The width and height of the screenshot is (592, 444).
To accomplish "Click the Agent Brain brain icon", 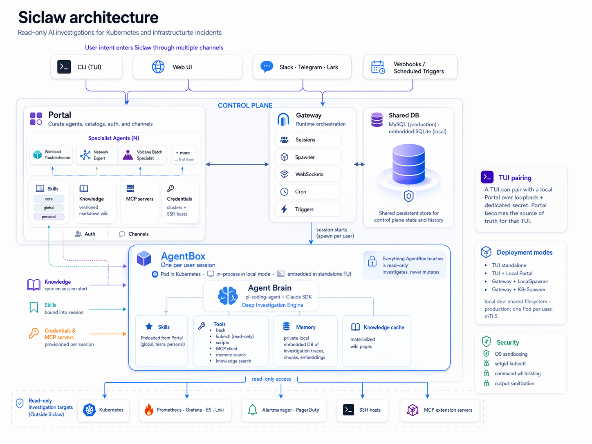I will 228,296.
